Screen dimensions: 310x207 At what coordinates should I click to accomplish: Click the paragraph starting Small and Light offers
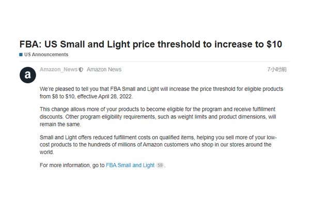[158, 145]
